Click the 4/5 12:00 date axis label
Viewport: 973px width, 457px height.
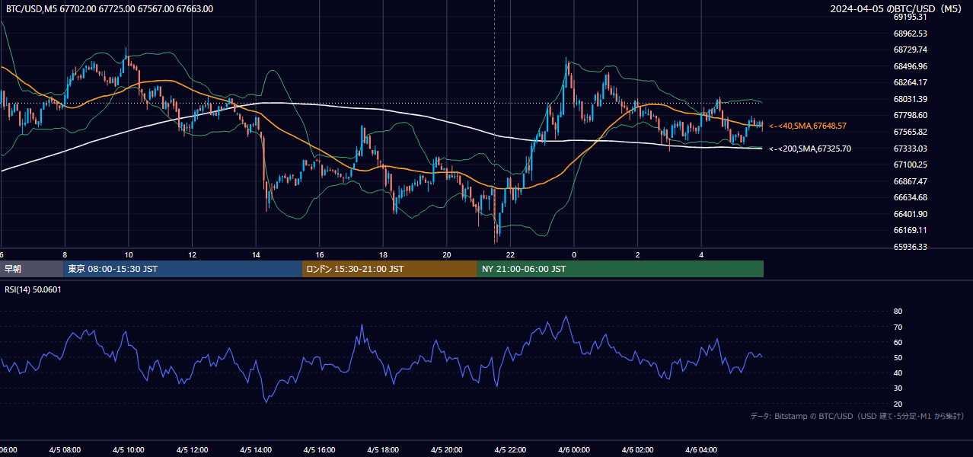(192, 450)
